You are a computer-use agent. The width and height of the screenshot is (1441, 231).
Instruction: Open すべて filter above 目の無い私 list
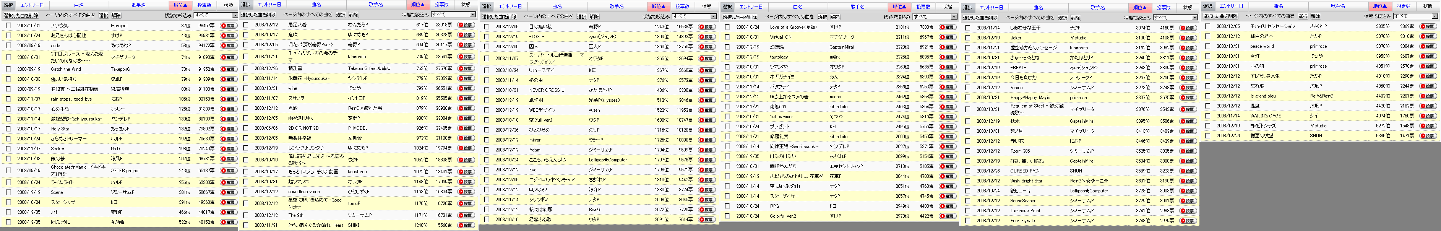pyautogui.click(x=694, y=16)
